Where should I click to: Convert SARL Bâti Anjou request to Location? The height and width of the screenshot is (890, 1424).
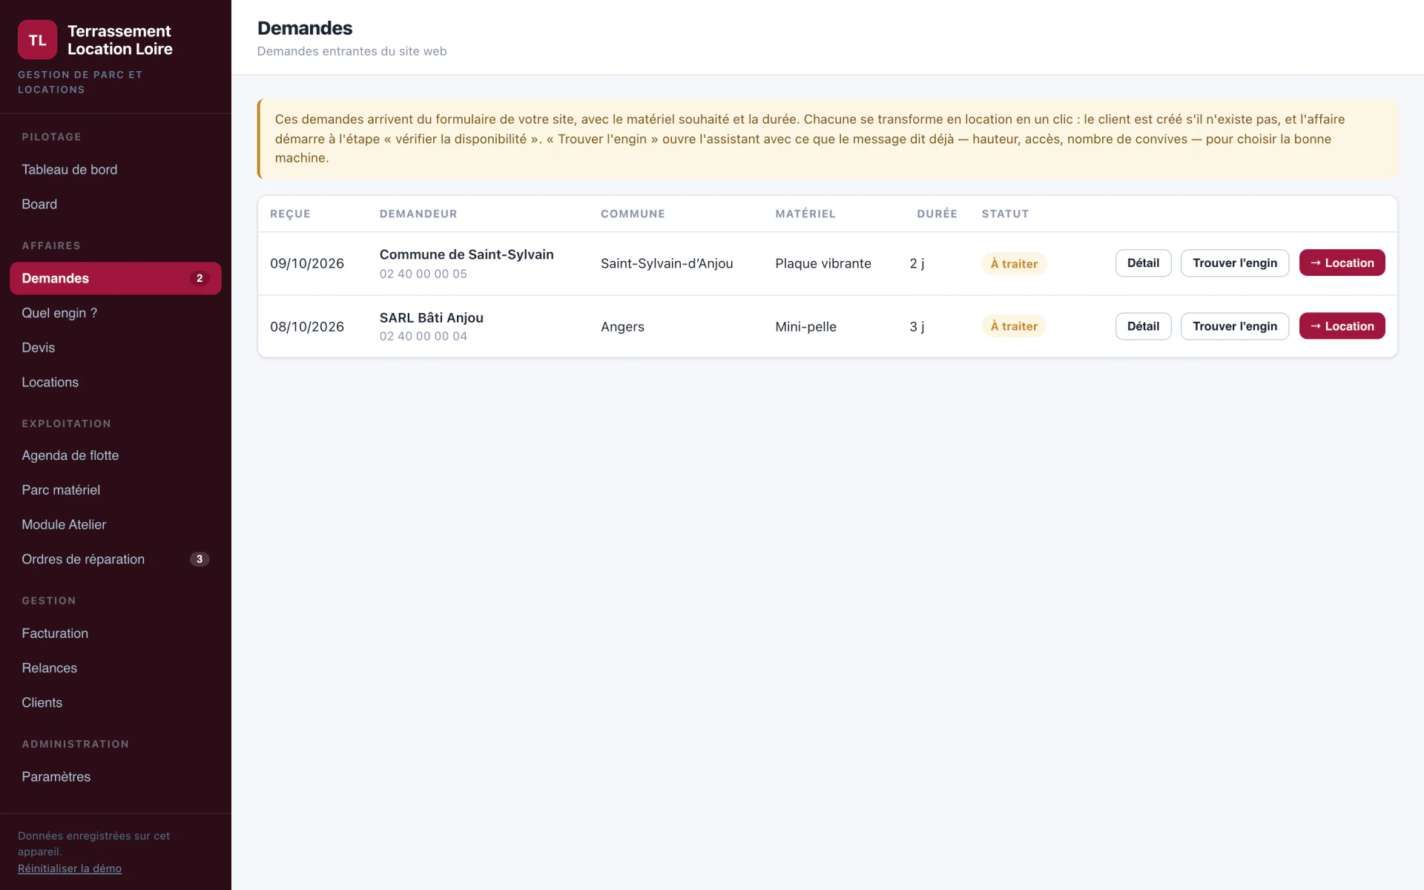(1342, 326)
